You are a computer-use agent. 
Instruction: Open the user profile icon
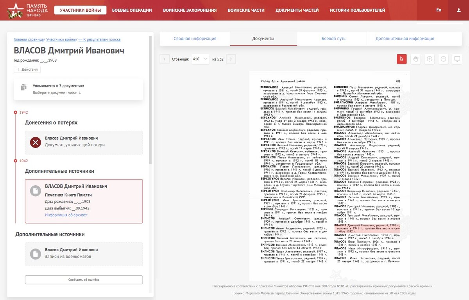click(459, 10)
